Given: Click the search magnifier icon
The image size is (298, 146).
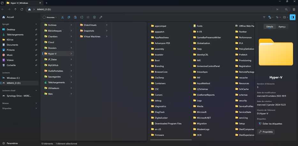Looking at the screenshot, I should tap(286, 9).
